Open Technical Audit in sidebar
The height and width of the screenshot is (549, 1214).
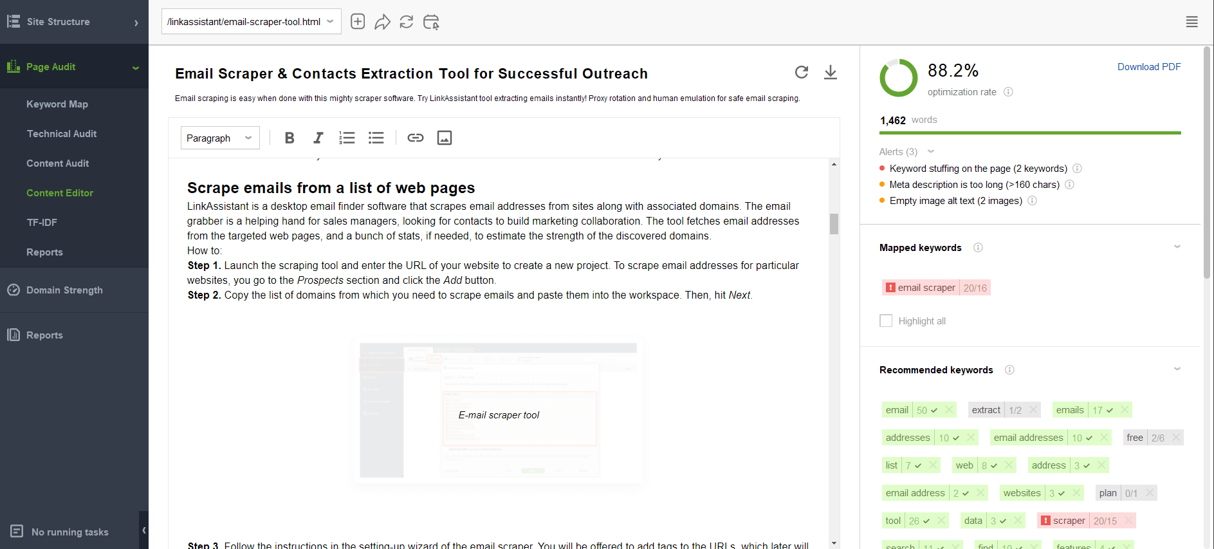[62, 134]
